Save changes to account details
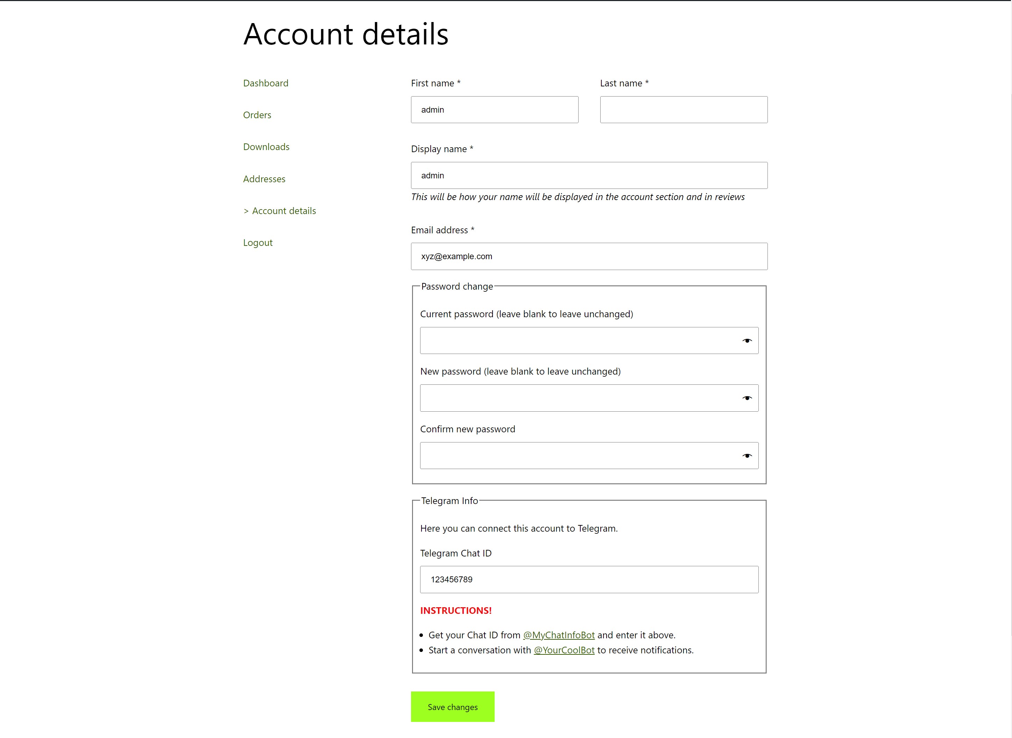Image resolution: width=1012 pixels, height=738 pixels. click(x=452, y=706)
